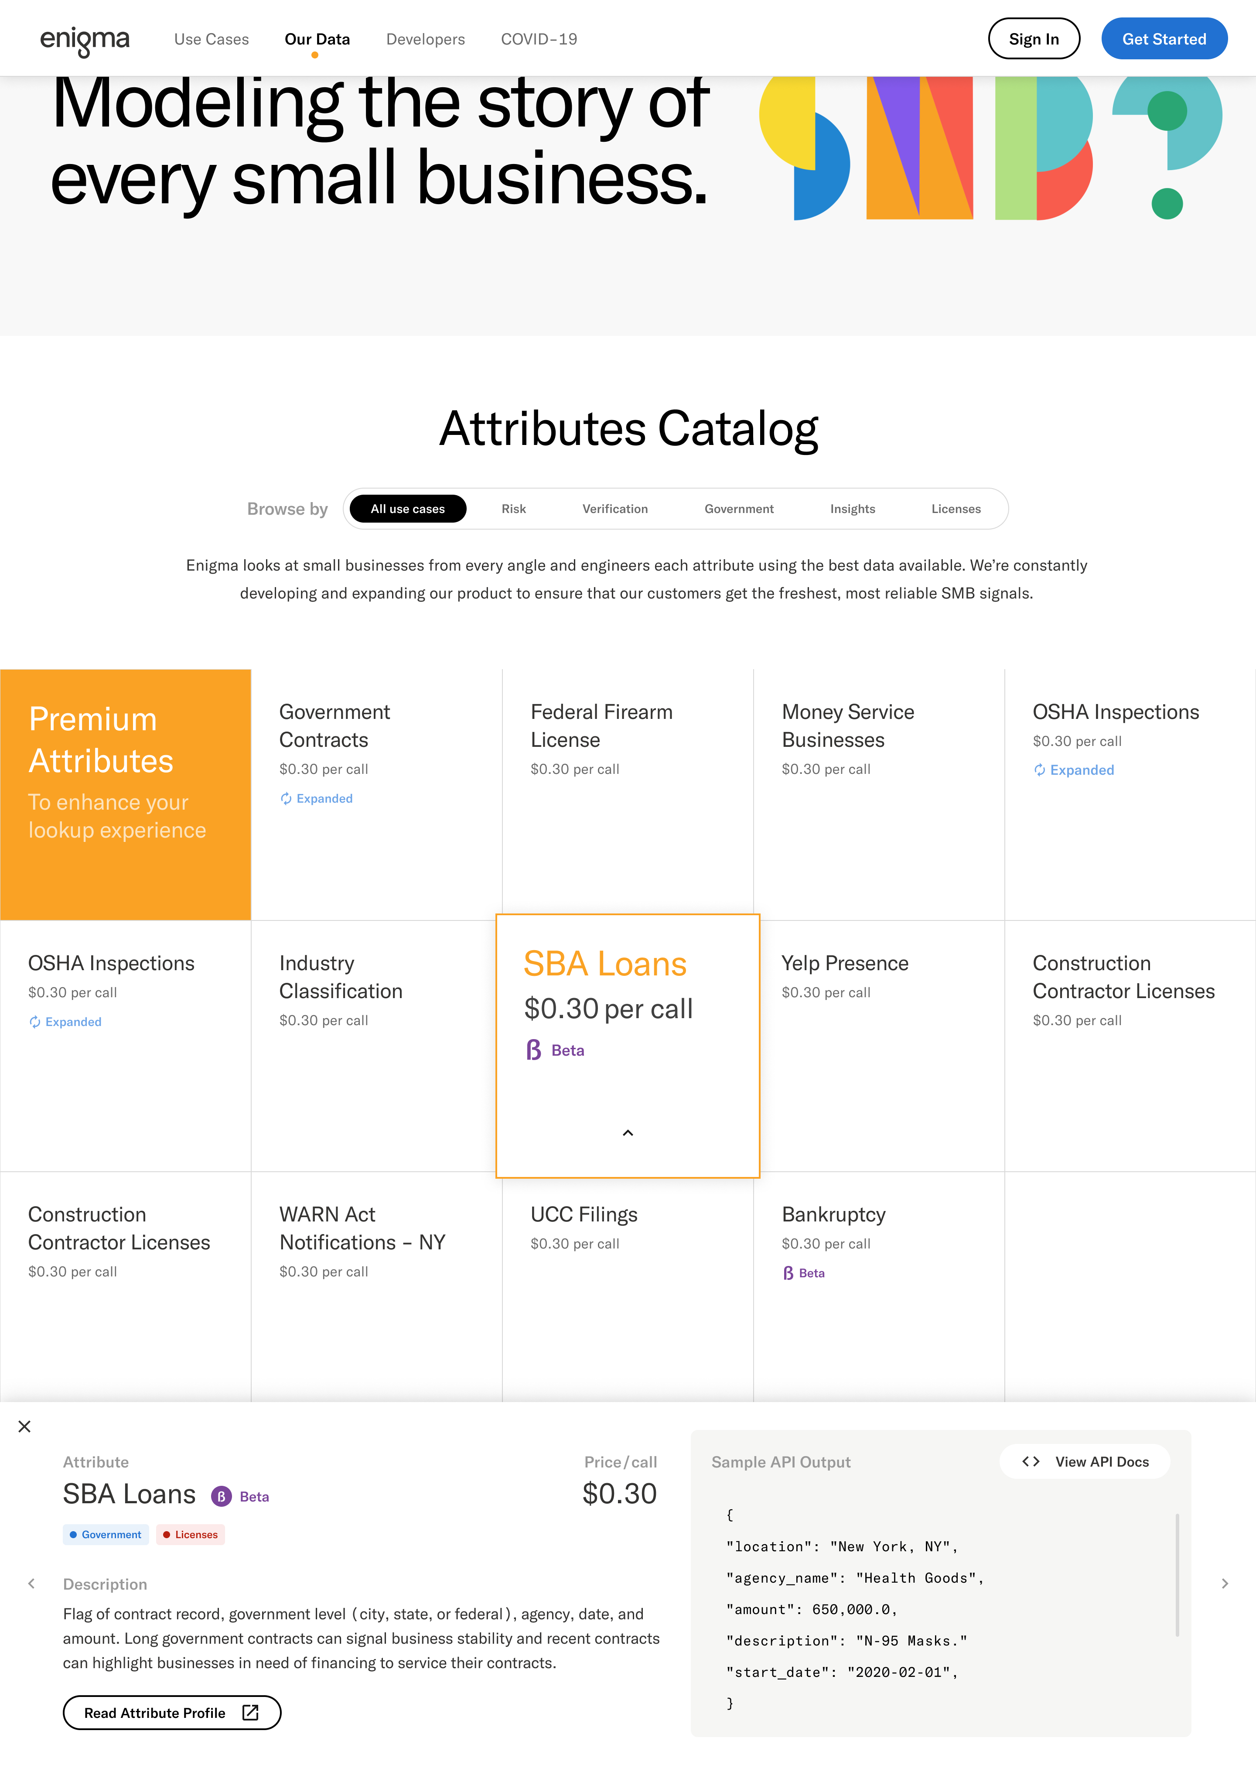
Task: Click the "start_date" line in sample output
Action: [x=842, y=1673]
